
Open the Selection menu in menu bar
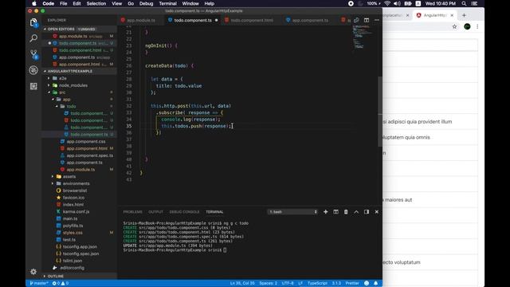pos(96,3)
